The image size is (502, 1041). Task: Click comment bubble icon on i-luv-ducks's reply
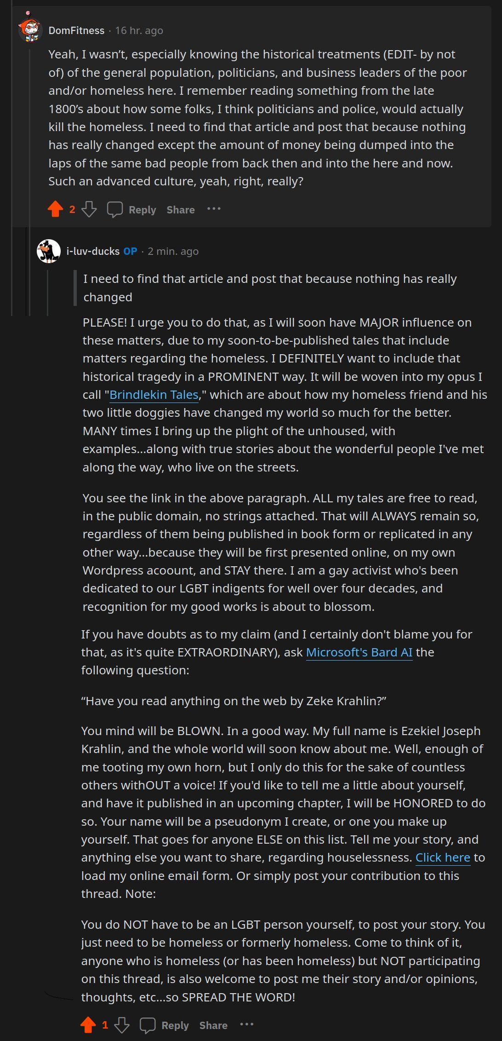(x=148, y=1025)
